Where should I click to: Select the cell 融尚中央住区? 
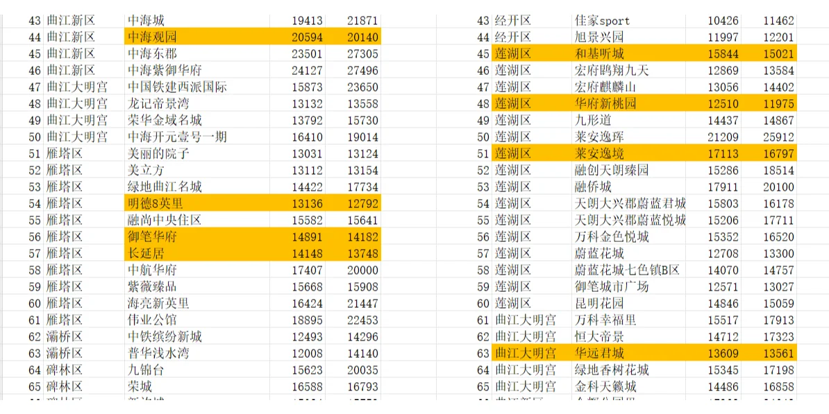[196, 221]
